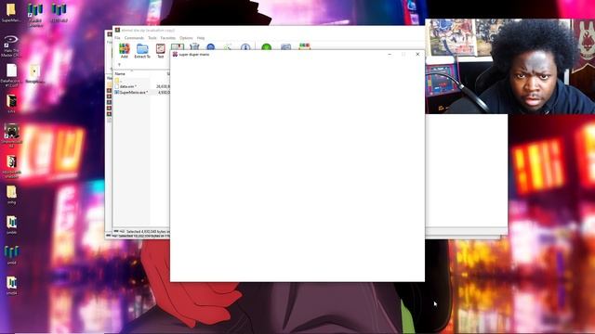Select the SuperMario.exe file row
The width and height of the screenshot is (595, 334).
tap(142, 92)
